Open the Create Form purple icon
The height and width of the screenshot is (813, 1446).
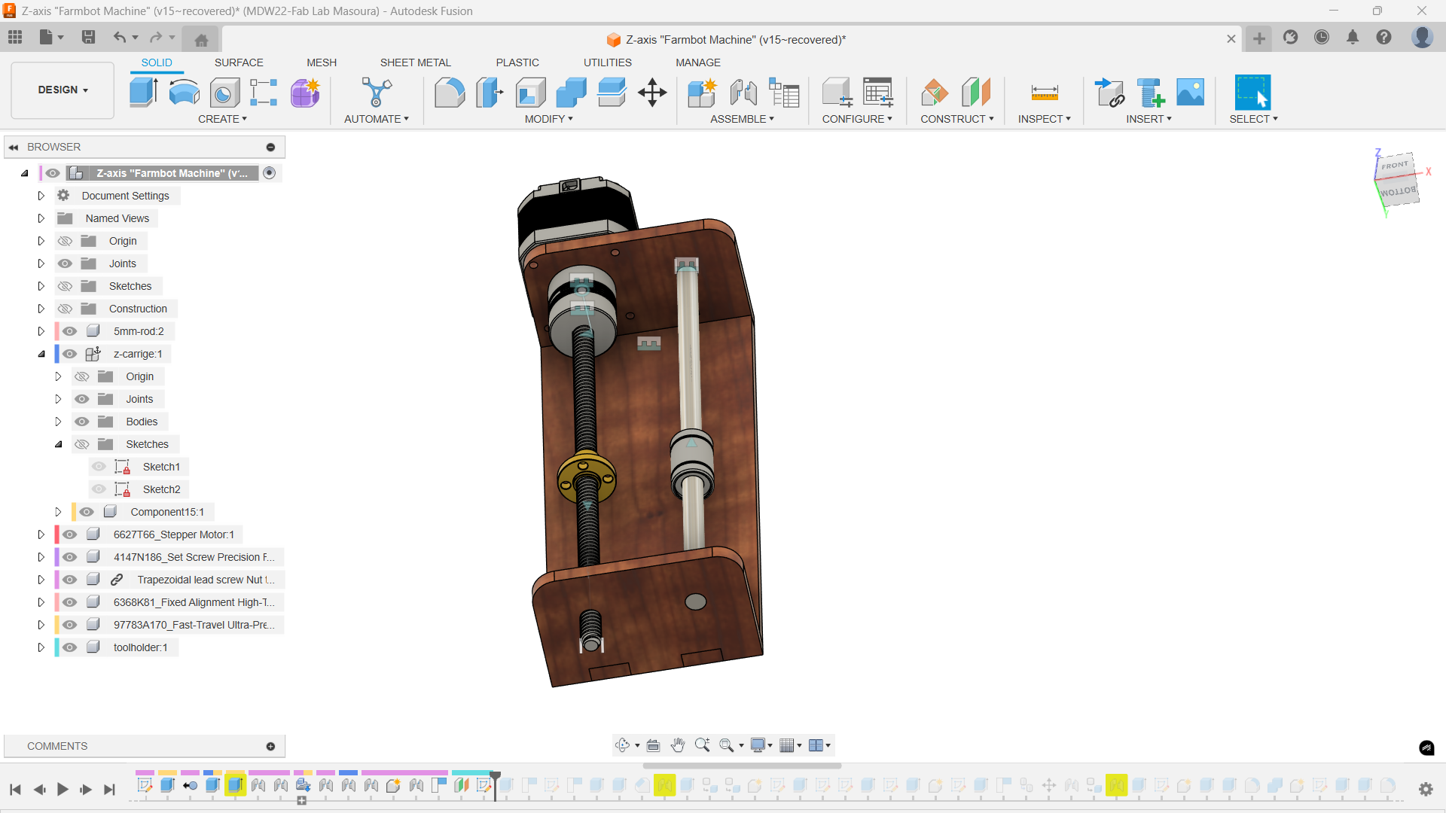coord(305,93)
